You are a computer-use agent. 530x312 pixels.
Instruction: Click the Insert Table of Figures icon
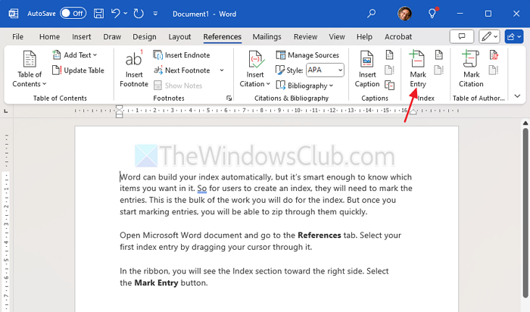[389, 55]
